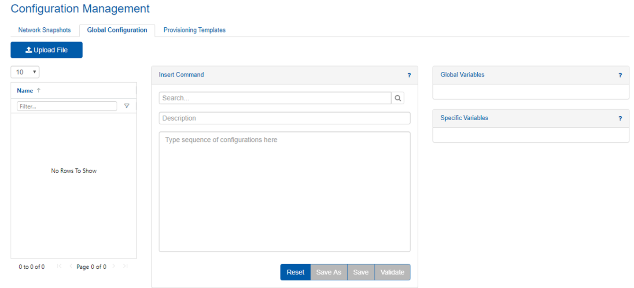634x288 pixels.
Task: Select the Global Configuration tab
Action: (x=117, y=30)
